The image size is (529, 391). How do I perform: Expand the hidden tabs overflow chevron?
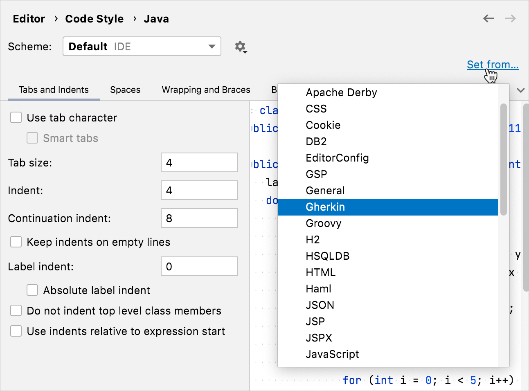pyautogui.click(x=520, y=90)
